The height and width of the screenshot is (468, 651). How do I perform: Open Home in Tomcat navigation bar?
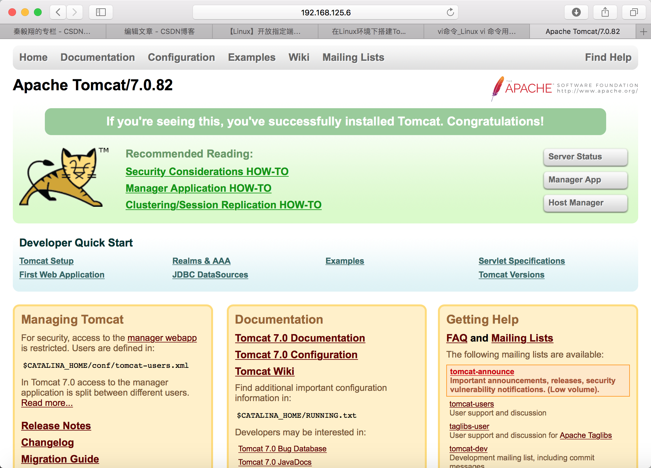(x=33, y=57)
